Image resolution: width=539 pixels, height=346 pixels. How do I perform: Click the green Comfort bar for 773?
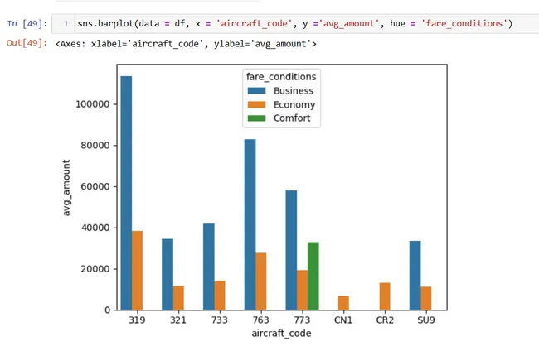coord(313,276)
